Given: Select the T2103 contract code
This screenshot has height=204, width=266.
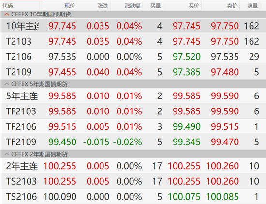Looking at the screenshot, I should (x=19, y=41).
